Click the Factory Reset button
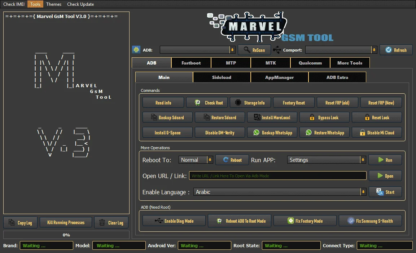 pyautogui.click(x=294, y=102)
